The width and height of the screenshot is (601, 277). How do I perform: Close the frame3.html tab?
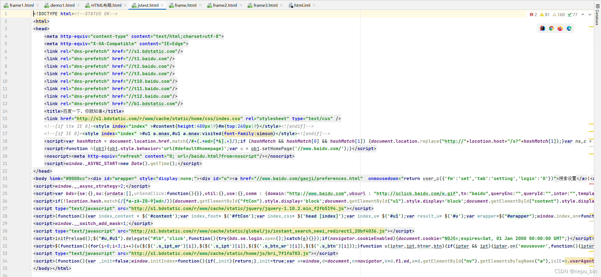[281, 5]
